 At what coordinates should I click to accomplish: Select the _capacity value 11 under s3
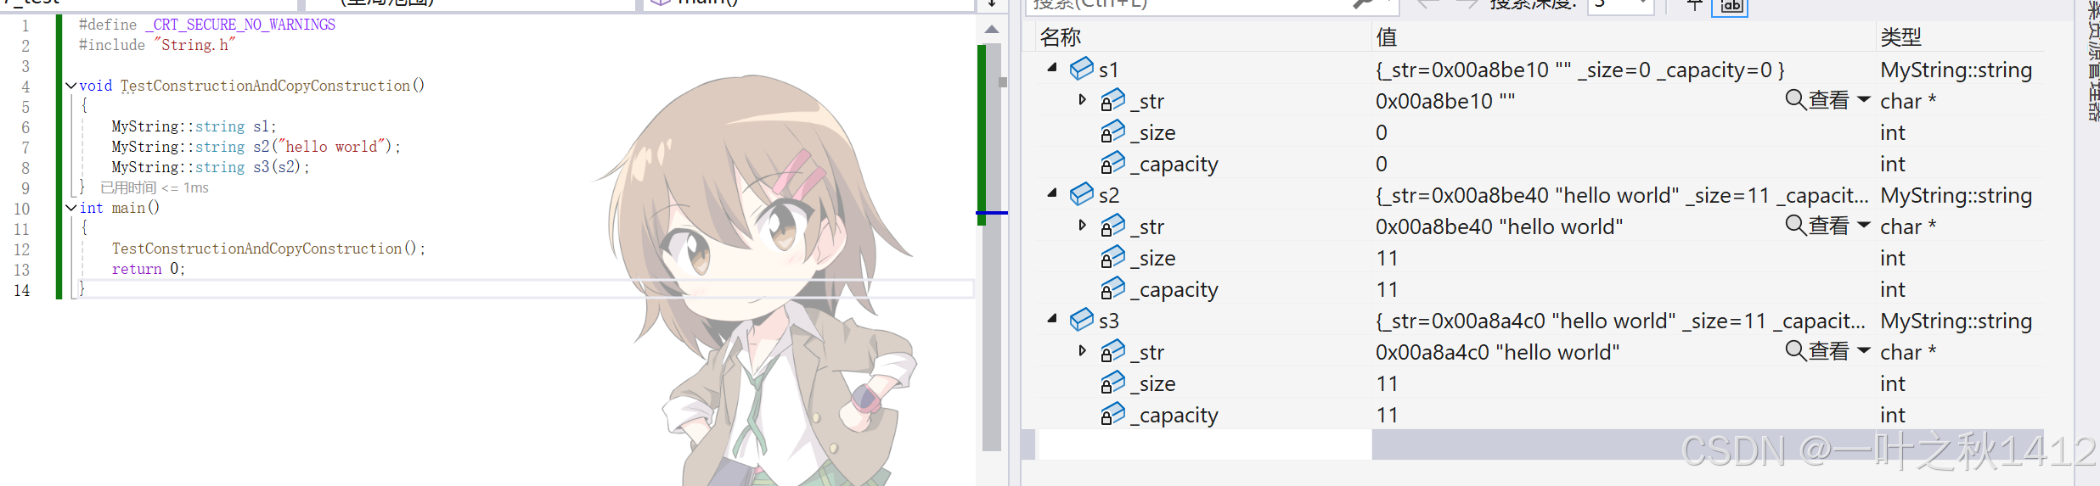tap(1387, 415)
